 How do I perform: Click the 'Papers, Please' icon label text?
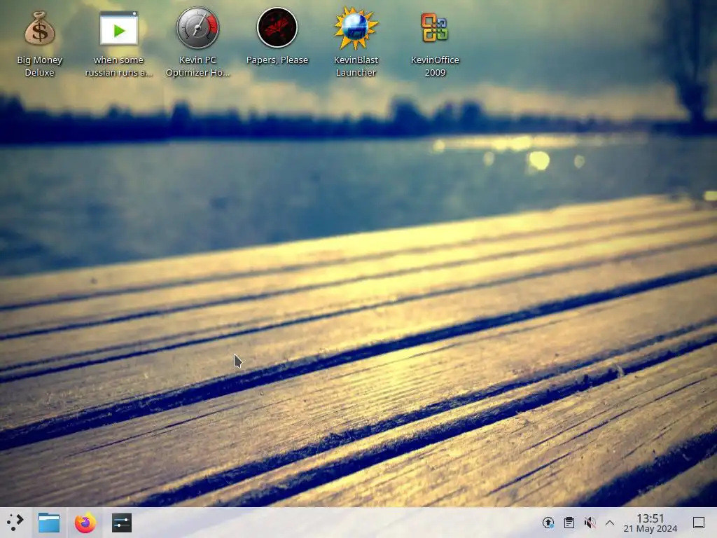277,60
